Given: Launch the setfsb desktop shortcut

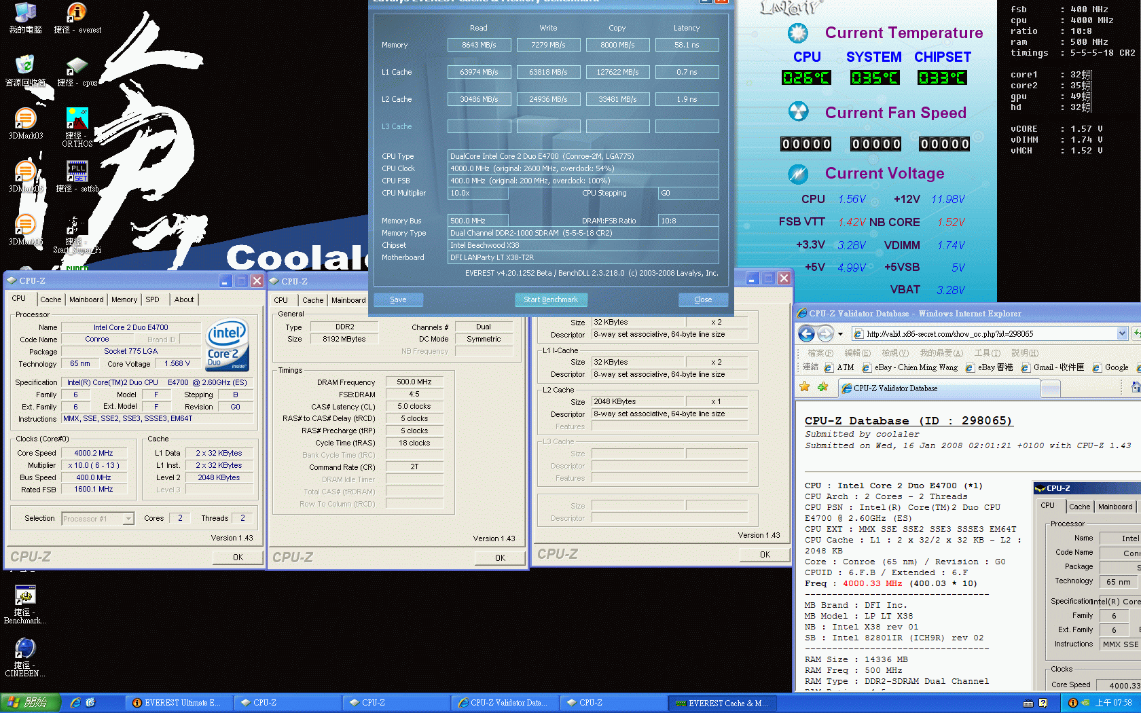Looking at the screenshot, I should tap(77, 177).
